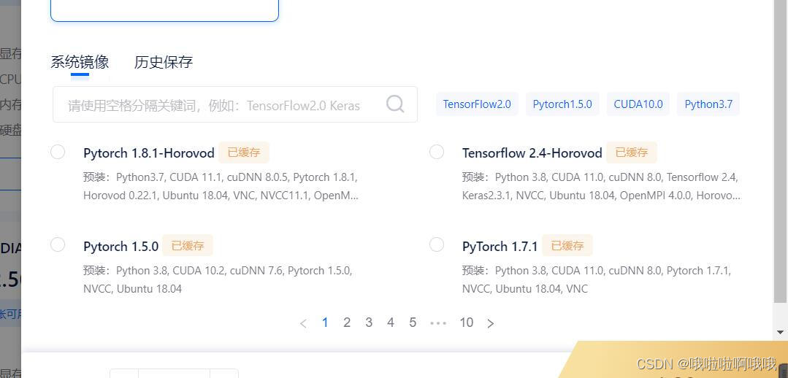Click the Pytorch 1.5.0 title text
The image size is (788, 378).
tap(121, 246)
